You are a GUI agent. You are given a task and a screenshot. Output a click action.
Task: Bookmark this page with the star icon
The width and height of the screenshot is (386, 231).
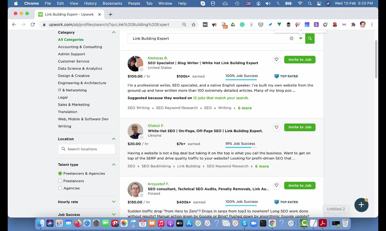193,24
